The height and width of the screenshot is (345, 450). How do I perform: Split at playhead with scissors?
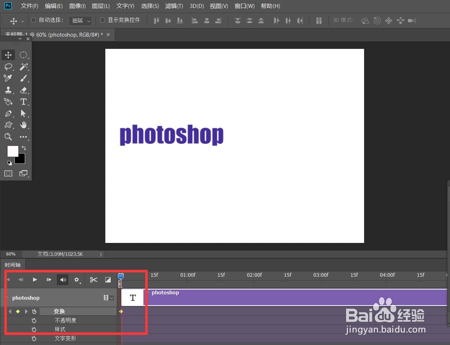[94, 280]
